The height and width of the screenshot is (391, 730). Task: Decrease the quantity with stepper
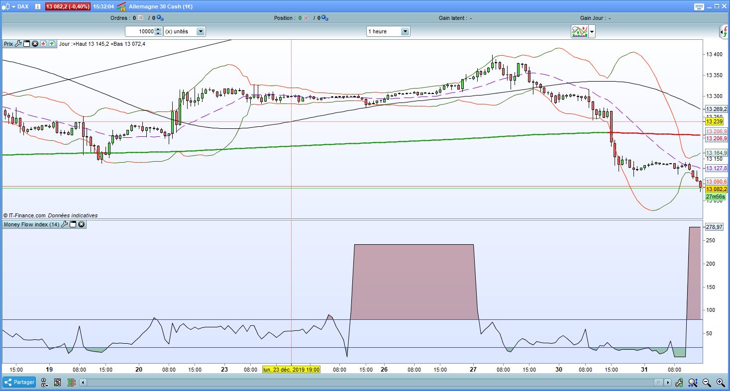tap(158, 34)
